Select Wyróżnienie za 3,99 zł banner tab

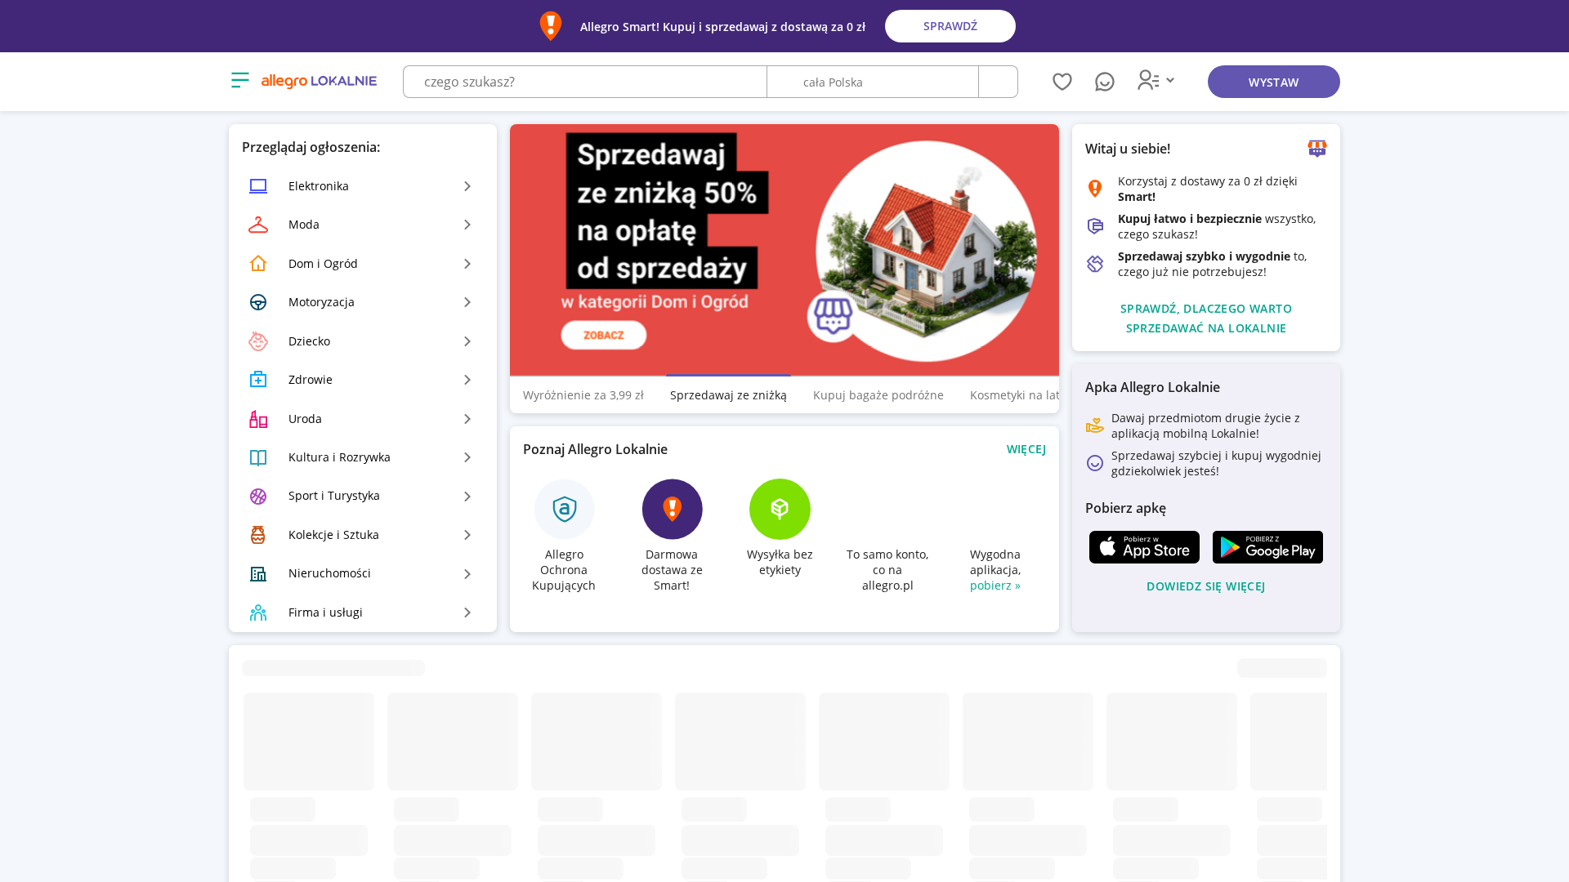[x=583, y=395]
